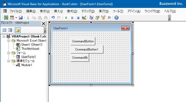Collapse the 標準モジュール folder node
The height and width of the screenshot is (102, 186).
pos(8,61)
